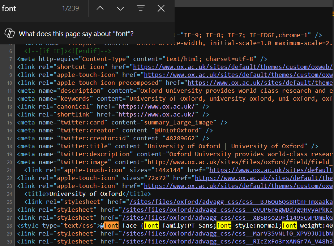
Task: Go to next "font" match
Action: tap(120, 8)
